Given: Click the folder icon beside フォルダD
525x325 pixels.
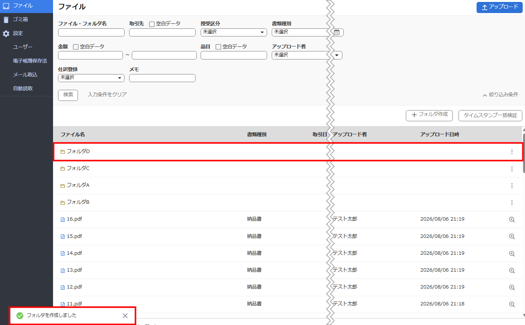Looking at the screenshot, I should (63, 152).
